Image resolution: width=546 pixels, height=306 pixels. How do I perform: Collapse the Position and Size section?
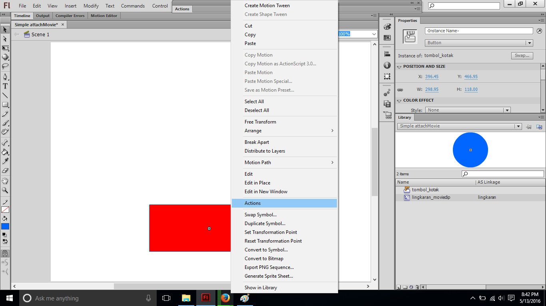(399, 67)
